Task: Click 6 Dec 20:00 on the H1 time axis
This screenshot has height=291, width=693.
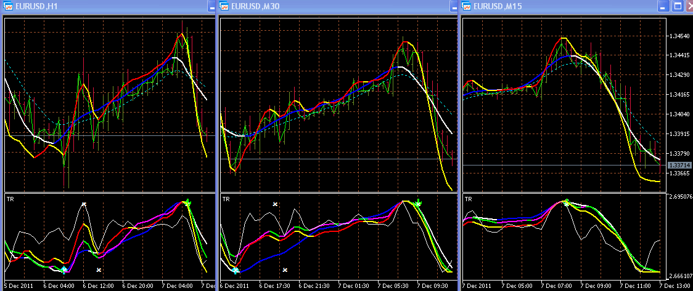Action: tap(138, 285)
